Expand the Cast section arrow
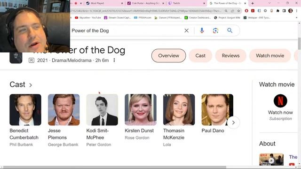 pyautogui.click(x=31, y=85)
